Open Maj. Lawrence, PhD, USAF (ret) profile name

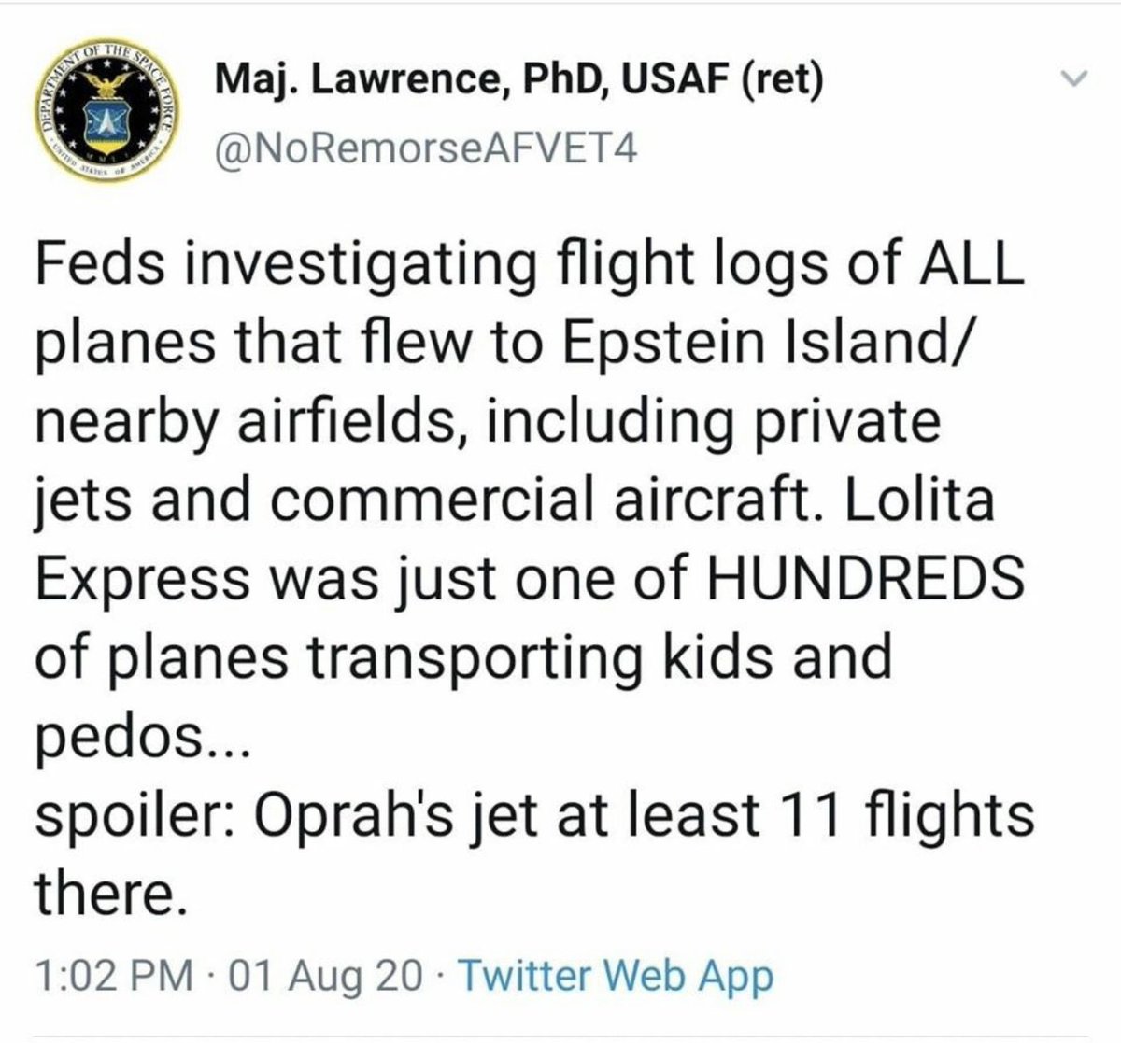pos(520,82)
